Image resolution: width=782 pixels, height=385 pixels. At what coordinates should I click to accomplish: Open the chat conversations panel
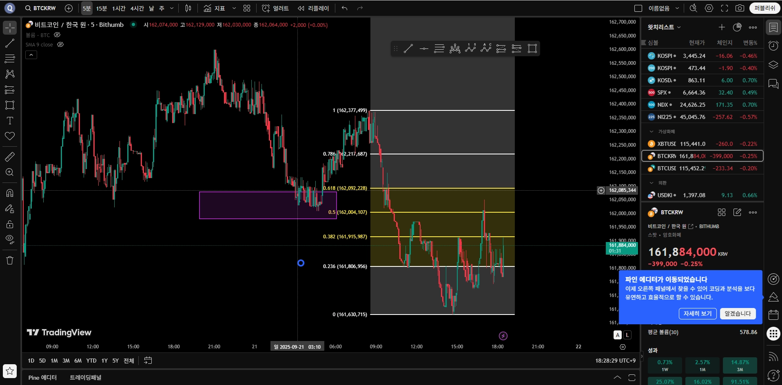[773, 84]
